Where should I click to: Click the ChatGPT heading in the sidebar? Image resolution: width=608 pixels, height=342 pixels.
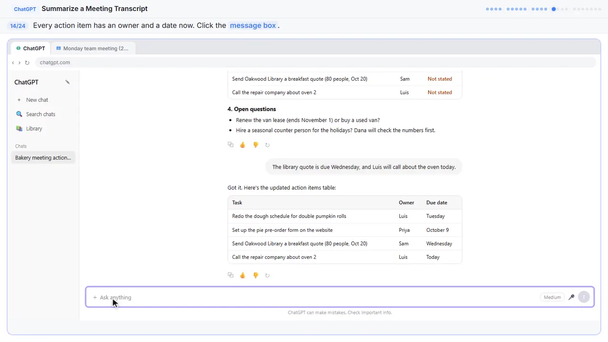[x=26, y=82]
